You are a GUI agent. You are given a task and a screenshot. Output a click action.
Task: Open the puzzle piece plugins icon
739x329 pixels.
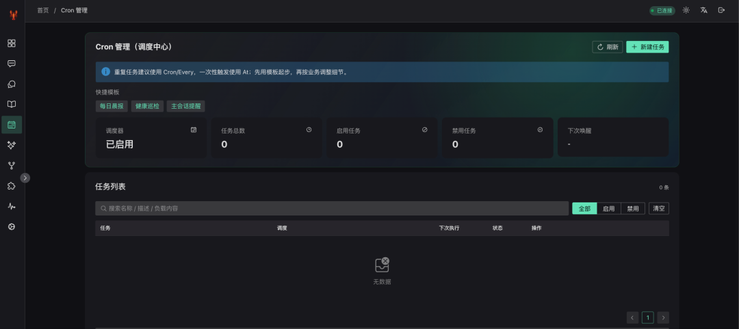(12, 186)
